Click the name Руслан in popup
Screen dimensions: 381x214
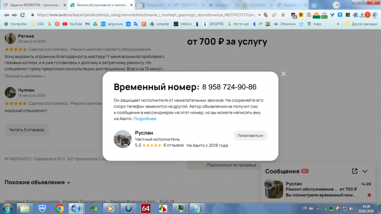144,133
